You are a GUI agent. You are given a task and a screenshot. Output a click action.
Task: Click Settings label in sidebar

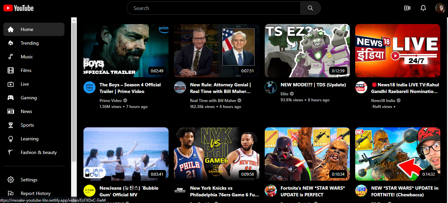(29, 180)
